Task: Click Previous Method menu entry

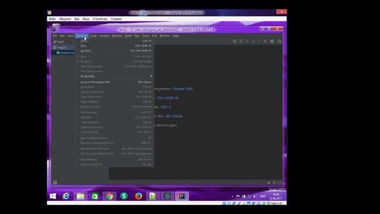Action: pyautogui.click(x=115, y=165)
